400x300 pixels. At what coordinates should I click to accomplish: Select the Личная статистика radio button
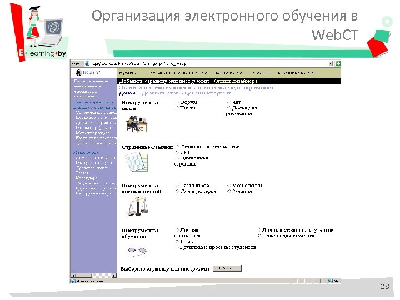(x=177, y=230)
